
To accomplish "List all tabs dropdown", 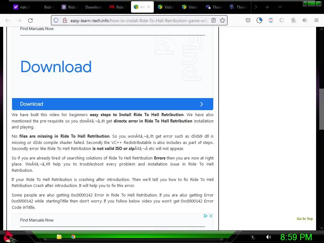I will click(x=280, y=7).
